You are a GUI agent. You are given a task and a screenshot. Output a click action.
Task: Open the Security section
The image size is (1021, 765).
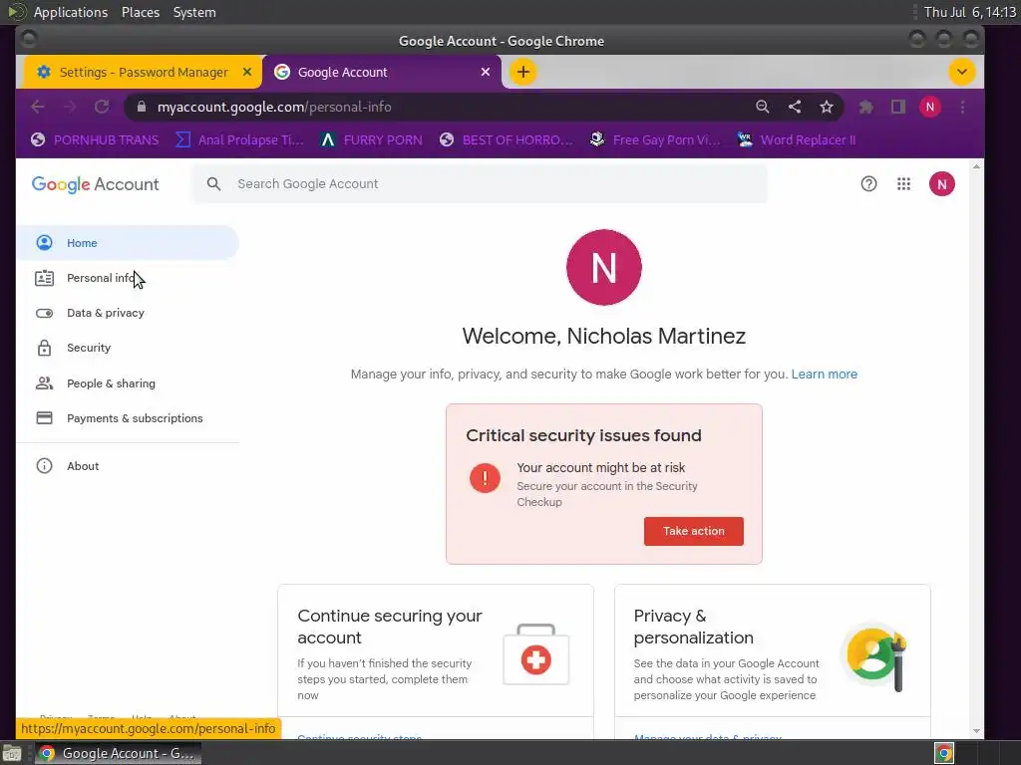[x=128, y=348]
